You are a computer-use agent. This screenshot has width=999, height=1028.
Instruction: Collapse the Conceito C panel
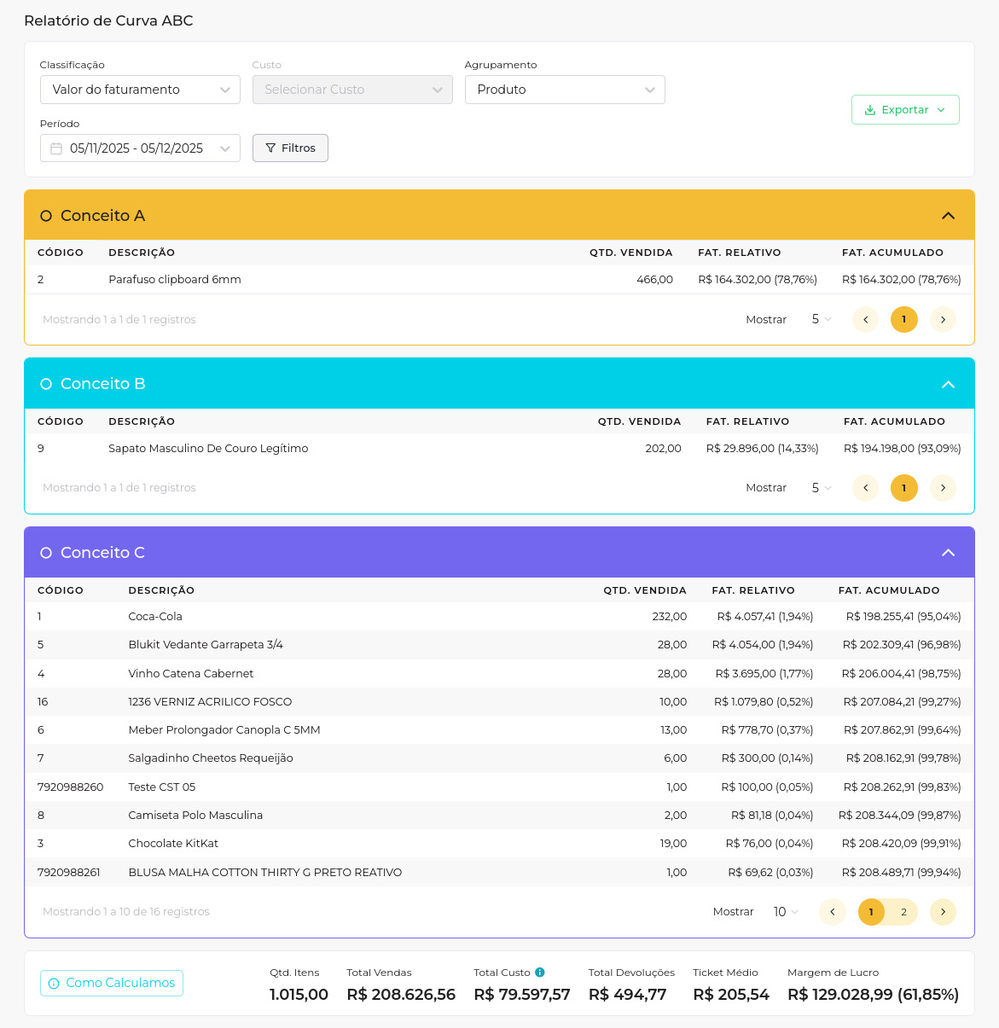click(948, 553)
